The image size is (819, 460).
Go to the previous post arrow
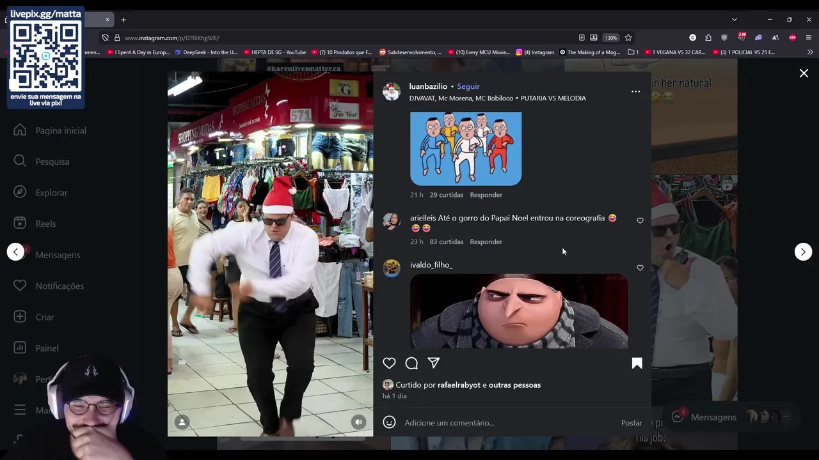coord(15,252)
